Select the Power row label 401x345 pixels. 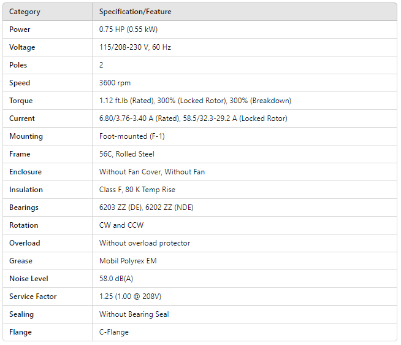pyautogui.click(x=20, y=29)
